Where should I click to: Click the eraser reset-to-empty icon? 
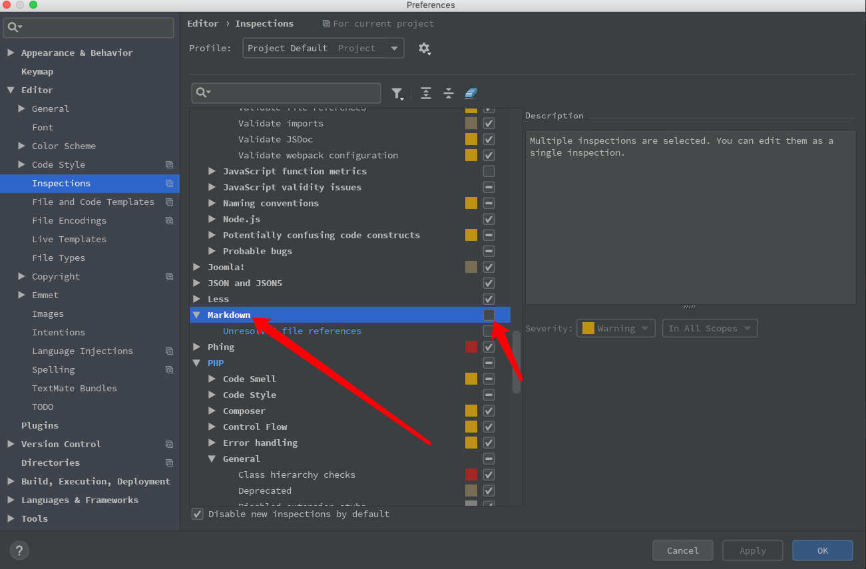pyautogui.click(x=471, y=93)
